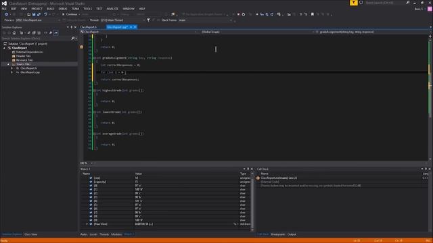This screenshot has height=243, width=433.
Task: Open the ANALYZE menu
Action: point(112,9)
